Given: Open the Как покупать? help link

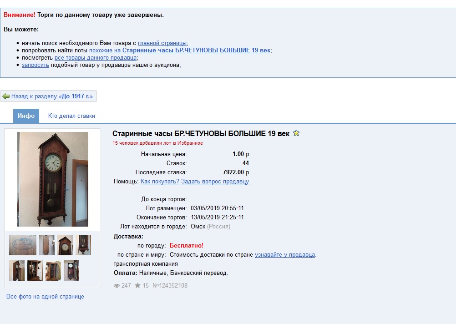Looking at the screenshot, I should click(x=160, y=182).
